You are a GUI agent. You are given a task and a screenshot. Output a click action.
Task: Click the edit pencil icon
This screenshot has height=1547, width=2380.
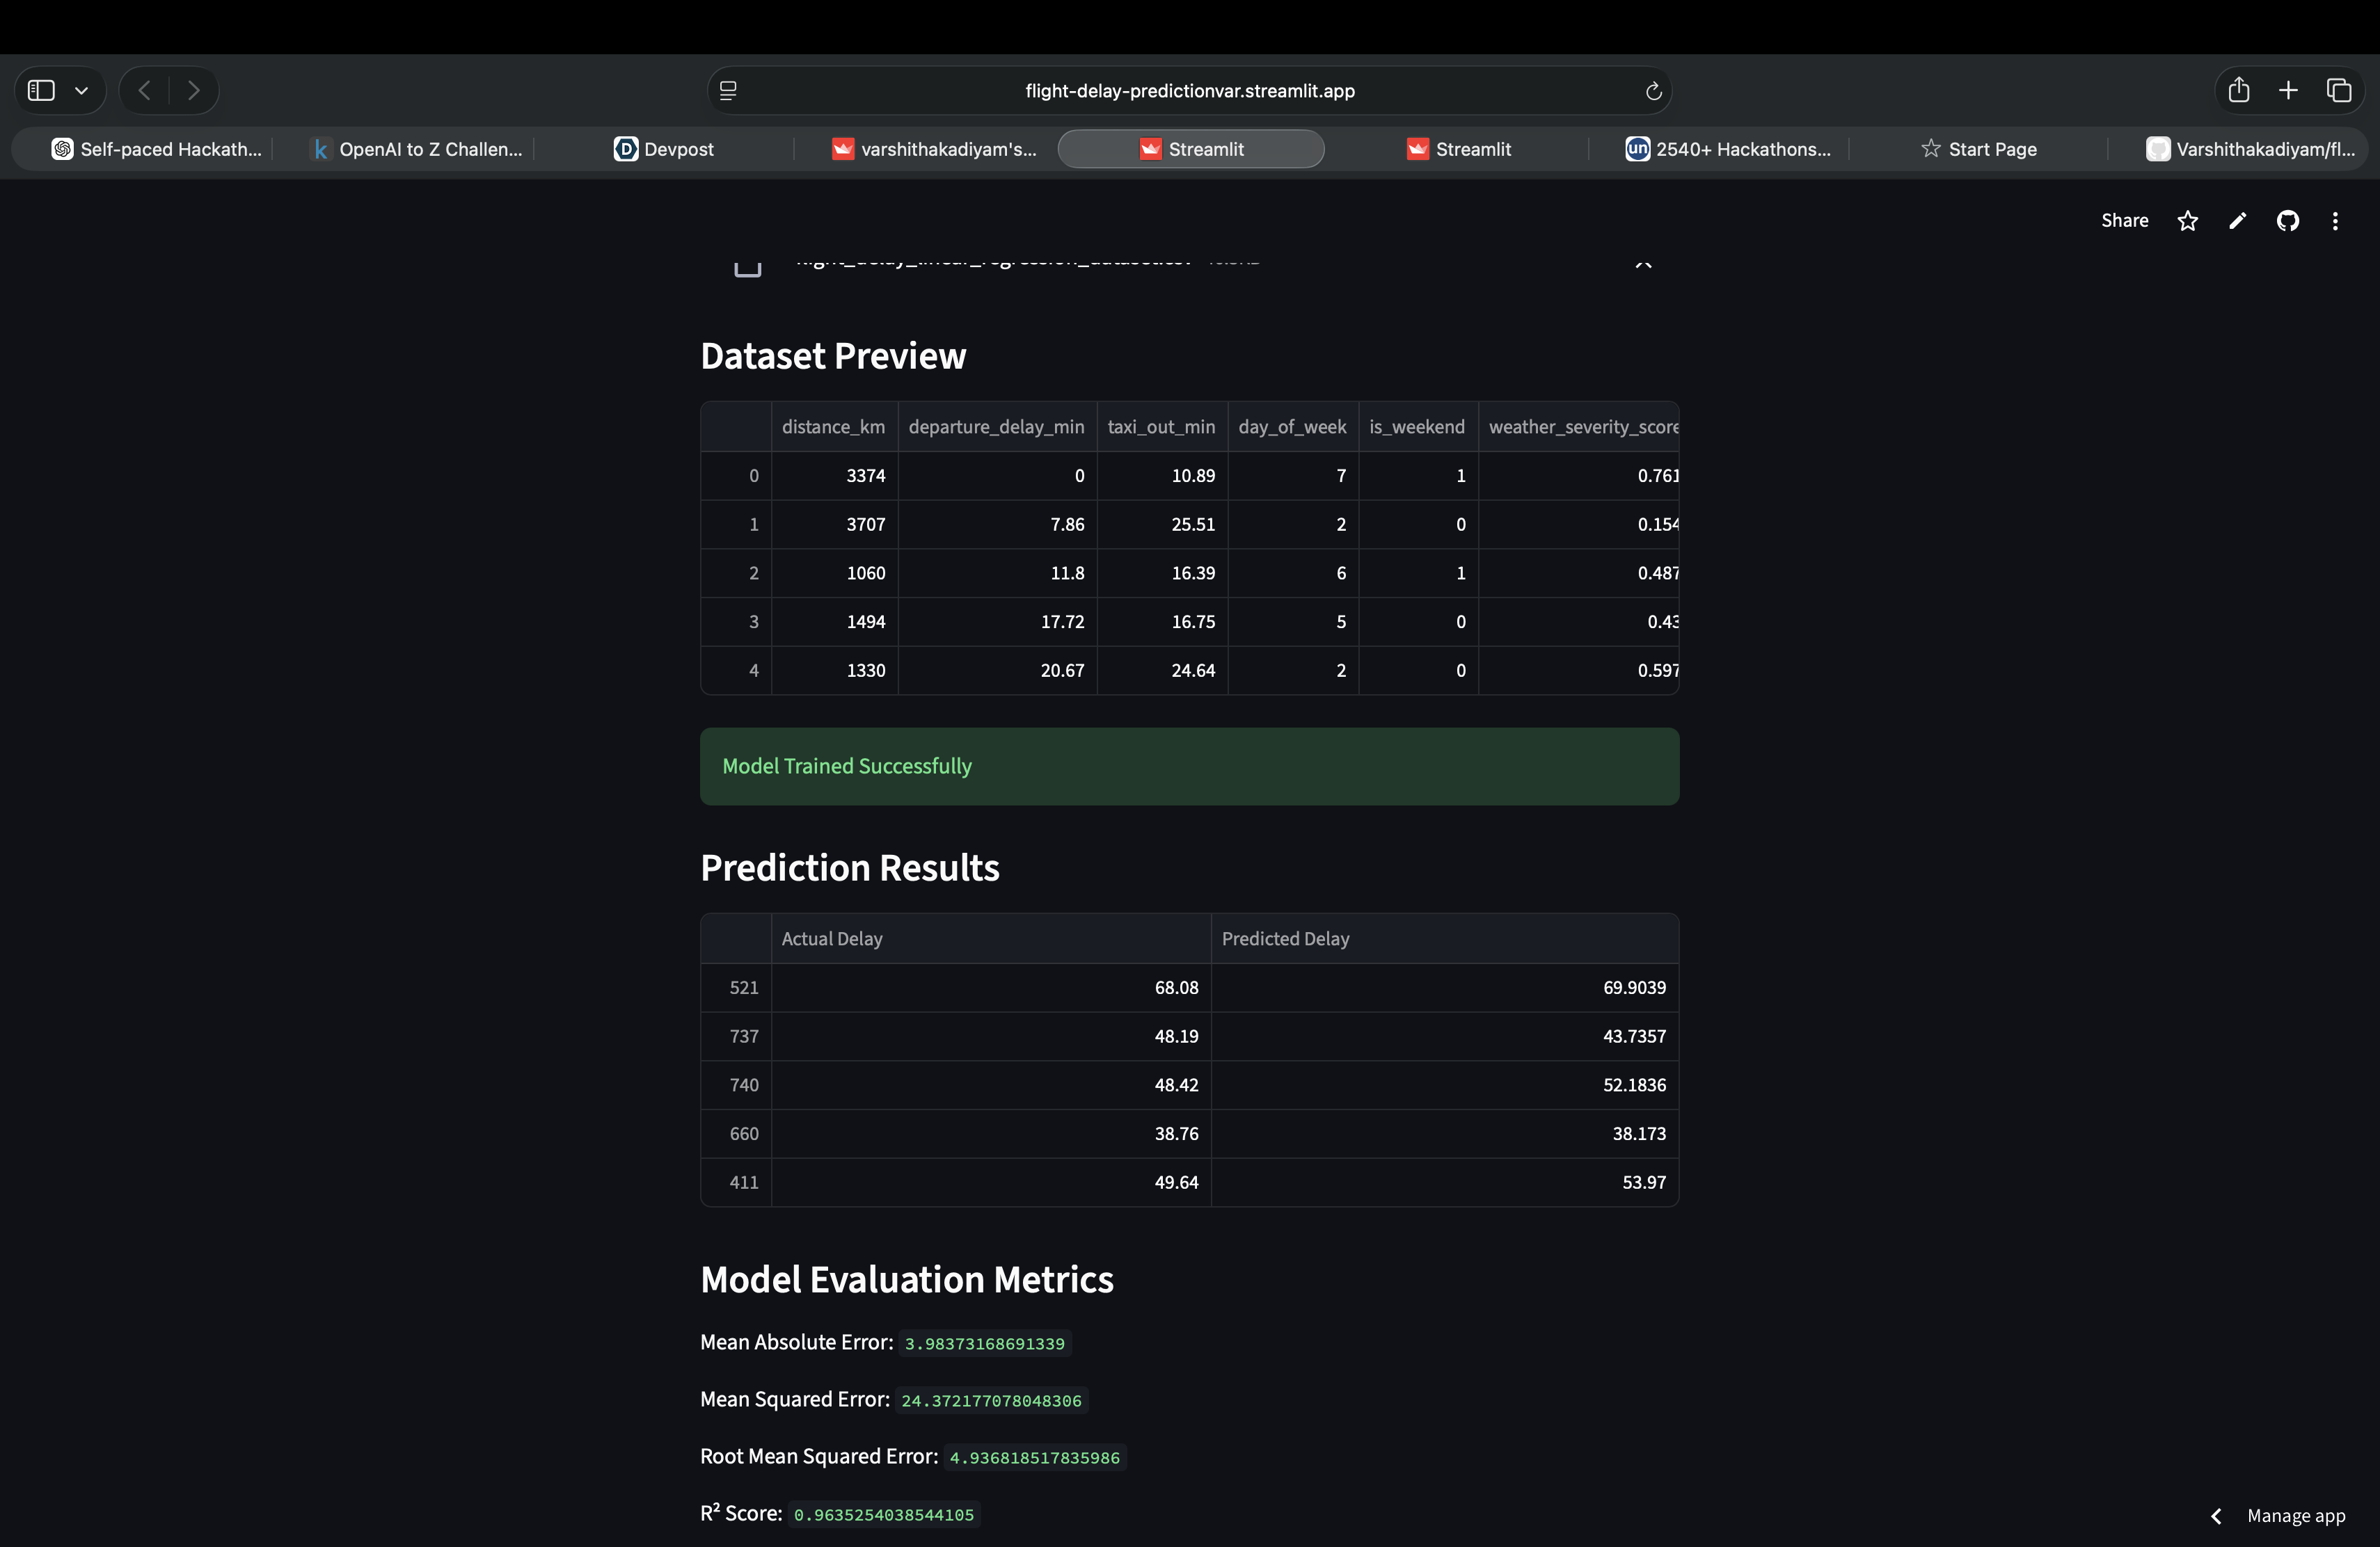(2237, 221)
